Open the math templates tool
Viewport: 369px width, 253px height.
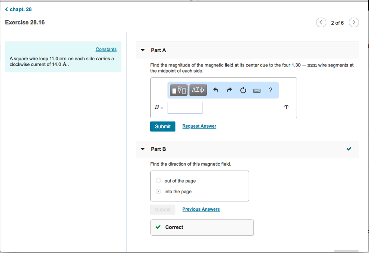[x=179, y=90]
